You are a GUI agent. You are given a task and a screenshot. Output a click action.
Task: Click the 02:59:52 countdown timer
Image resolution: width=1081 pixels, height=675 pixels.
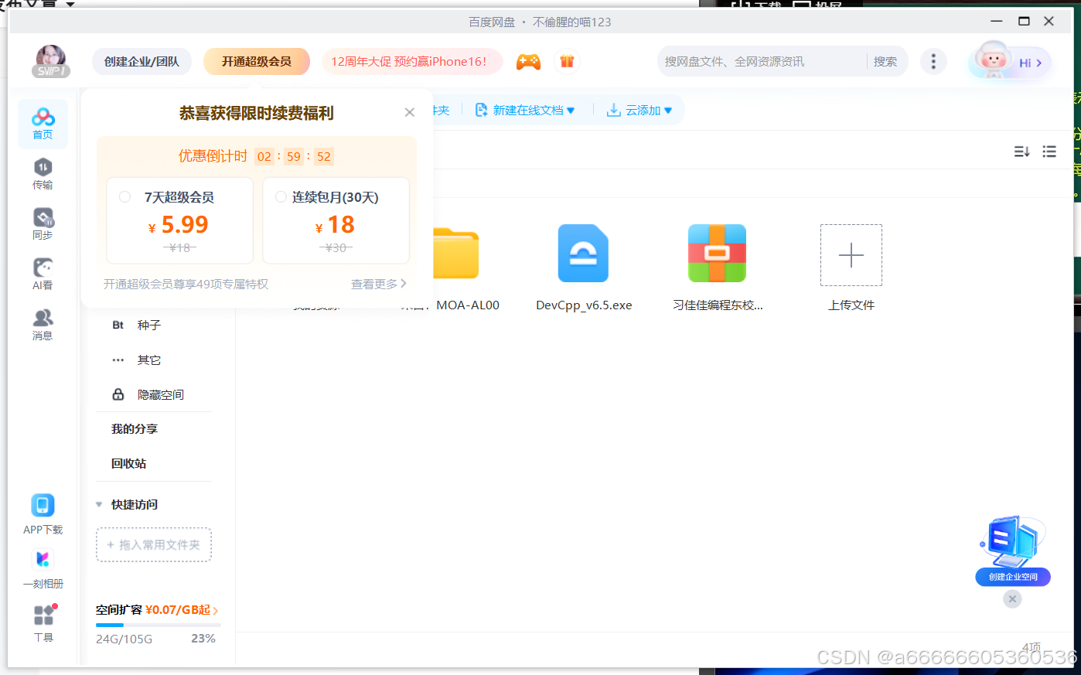[294, 156]
